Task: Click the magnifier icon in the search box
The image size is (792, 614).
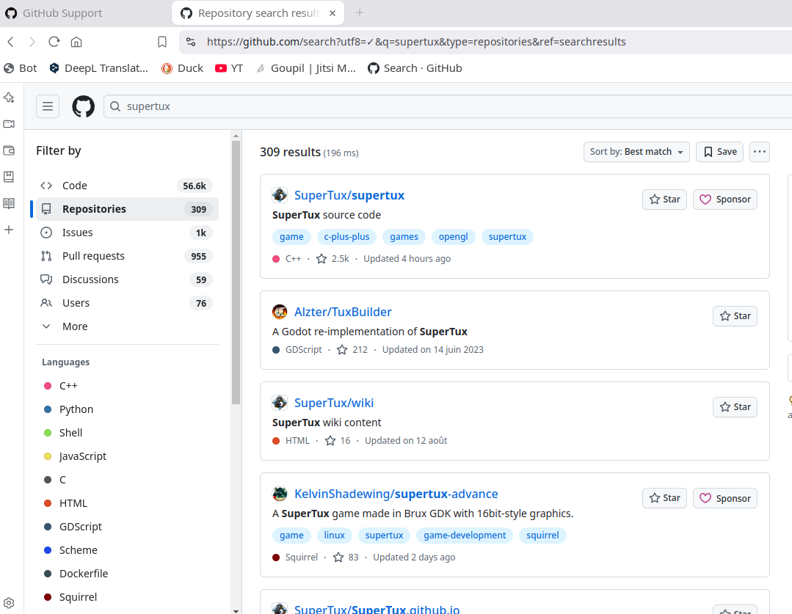Action: [x=115, y=106]
